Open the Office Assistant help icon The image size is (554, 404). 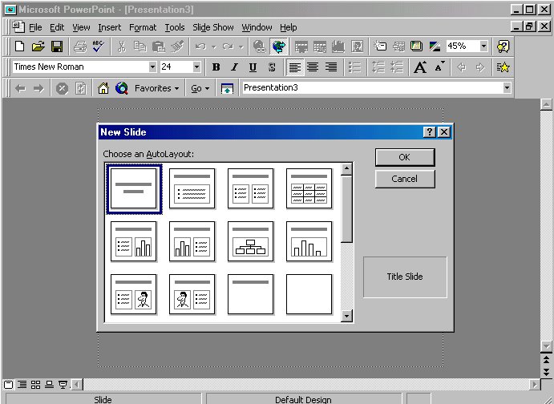coord(503,46)
